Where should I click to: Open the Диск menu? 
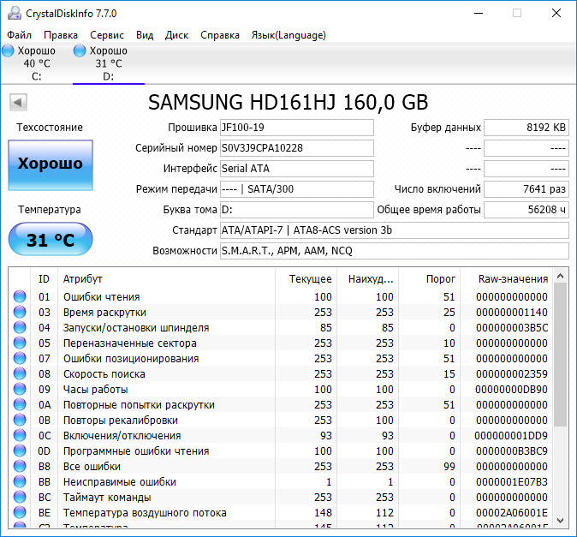[176, 35]
